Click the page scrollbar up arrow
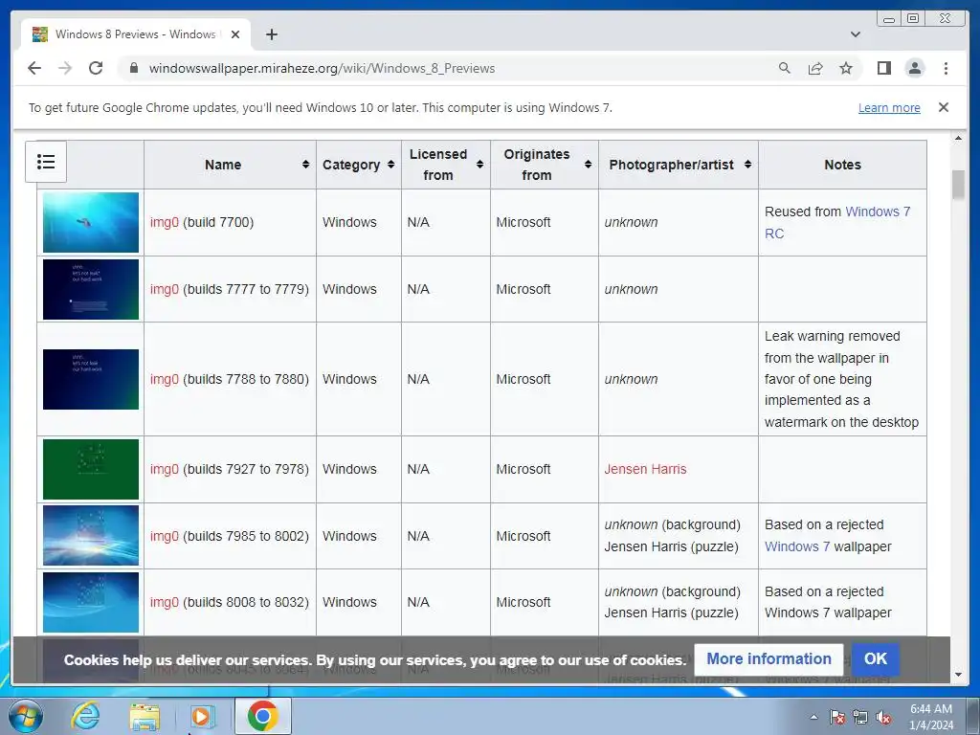 point(958,138)
